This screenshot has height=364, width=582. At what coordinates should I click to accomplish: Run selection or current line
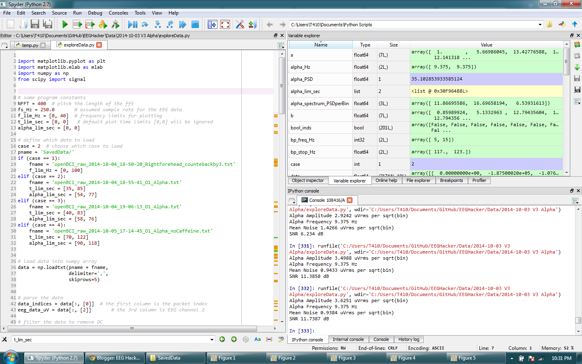coord(103,24)
